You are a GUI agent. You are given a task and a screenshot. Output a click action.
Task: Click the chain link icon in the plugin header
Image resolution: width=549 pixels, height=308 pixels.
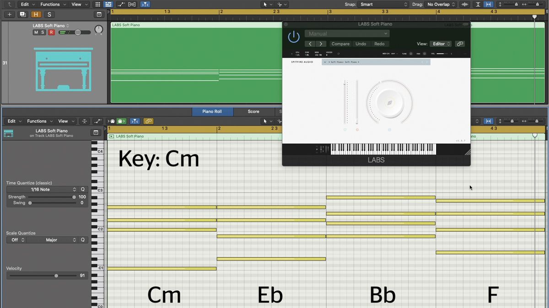pyautogui.click(x=460, y=43)
